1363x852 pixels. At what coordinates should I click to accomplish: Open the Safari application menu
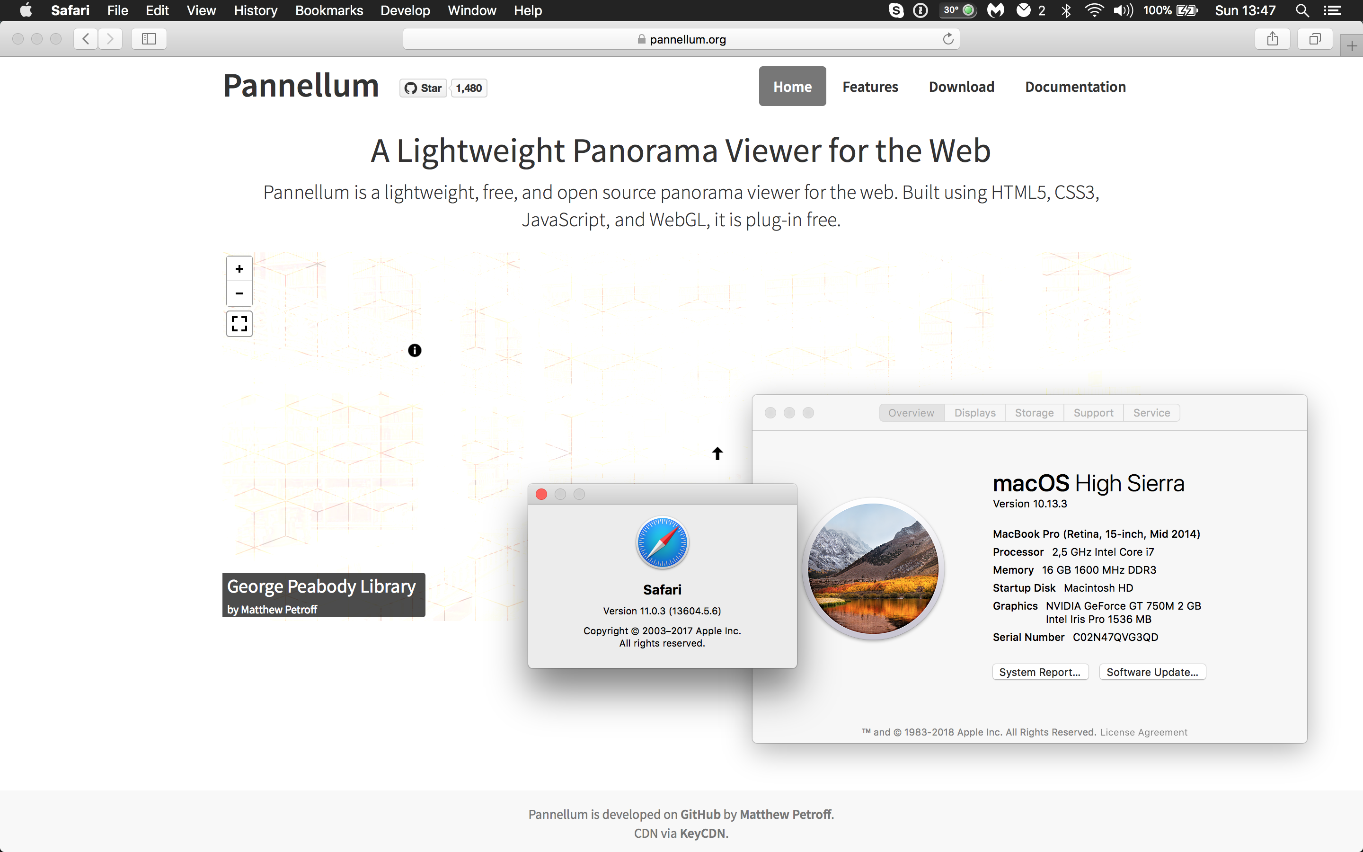pos(71,10)
